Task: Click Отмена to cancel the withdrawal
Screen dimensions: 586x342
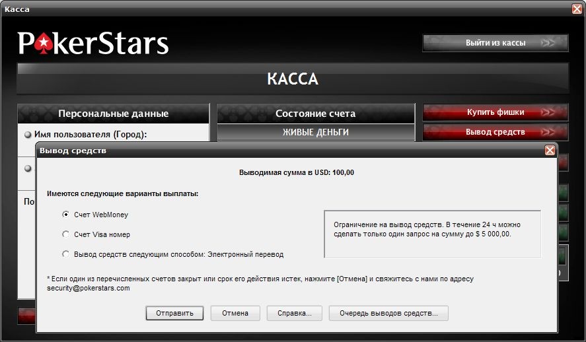Action: (235, 313)
